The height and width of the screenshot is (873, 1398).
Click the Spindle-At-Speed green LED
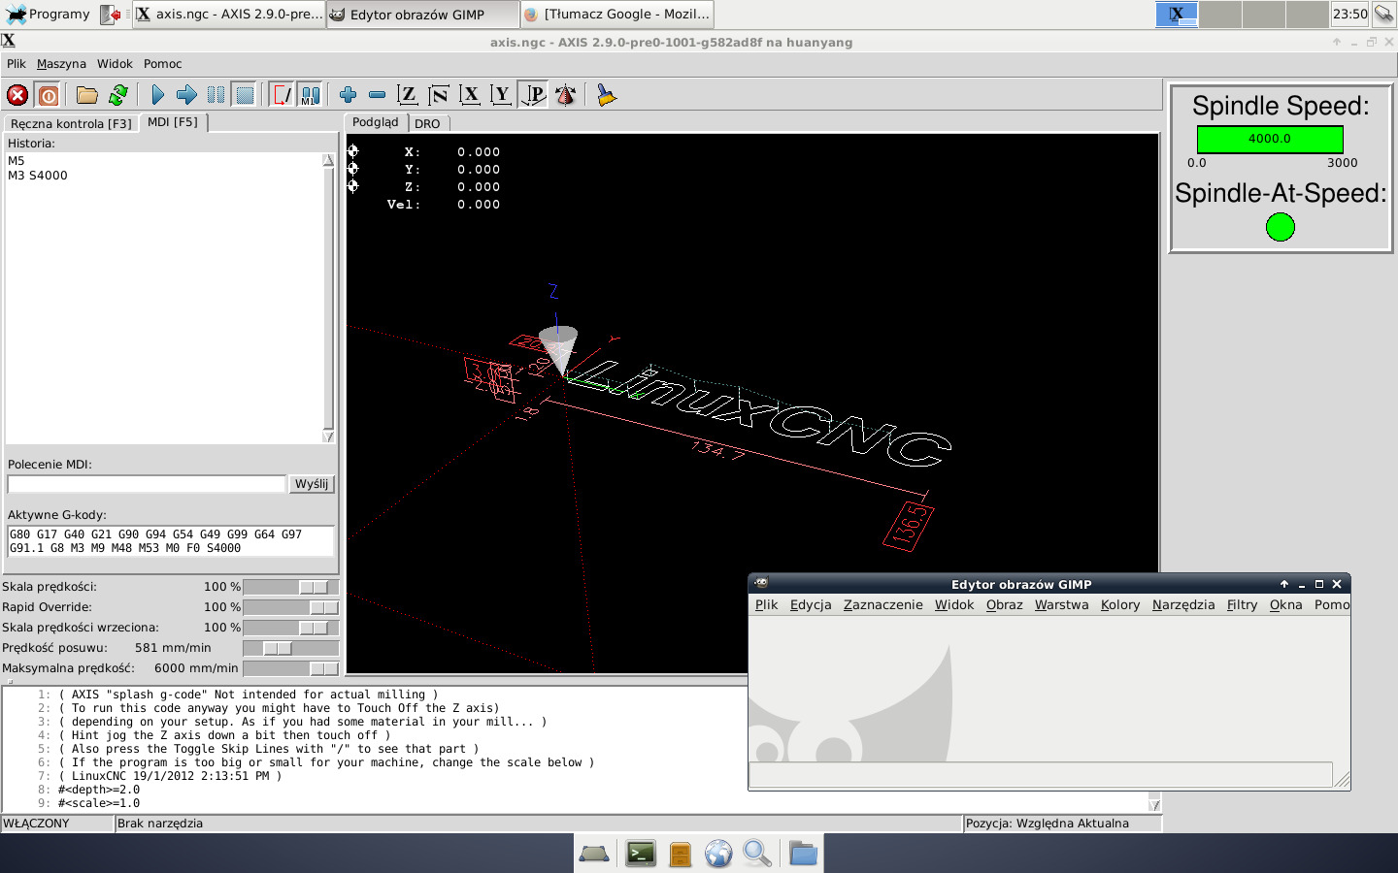[1281, 227]
